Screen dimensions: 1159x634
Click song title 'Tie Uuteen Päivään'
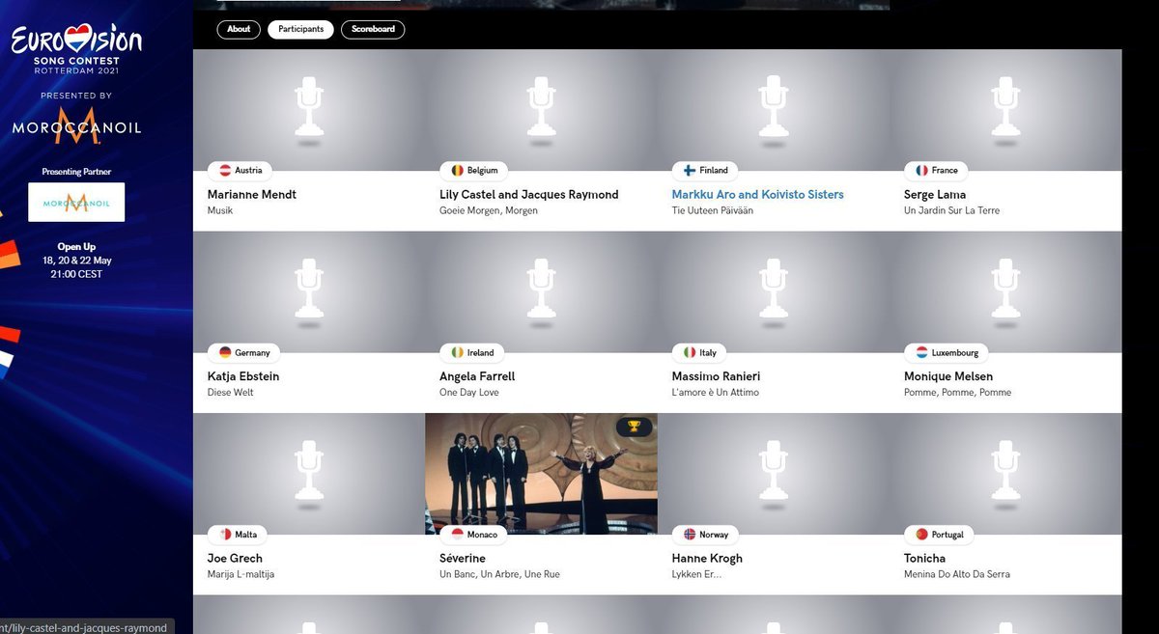point(713,210)
